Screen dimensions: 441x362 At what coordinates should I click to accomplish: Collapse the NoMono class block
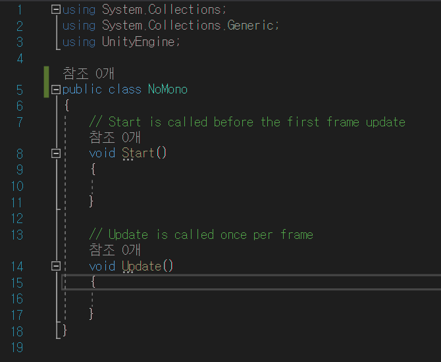[56, 90]
